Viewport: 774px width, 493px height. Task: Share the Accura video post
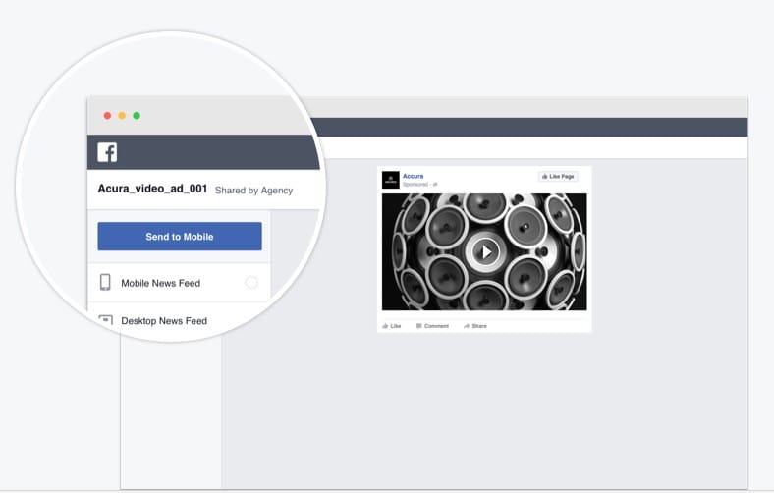(x=475, y=325)
